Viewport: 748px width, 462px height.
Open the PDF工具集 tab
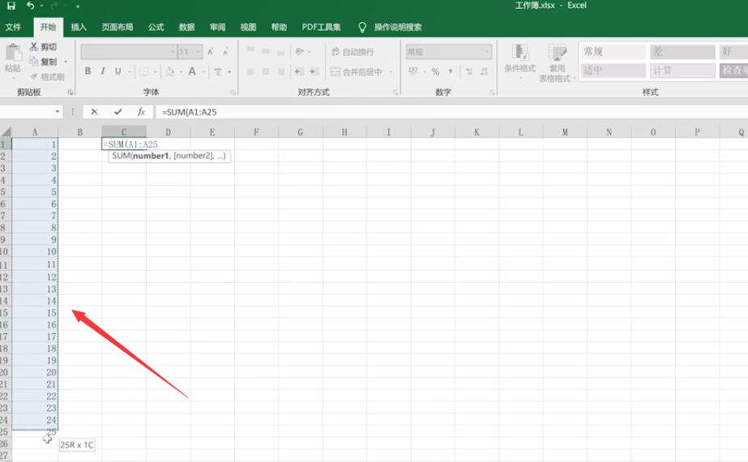(x=321, y=28)
